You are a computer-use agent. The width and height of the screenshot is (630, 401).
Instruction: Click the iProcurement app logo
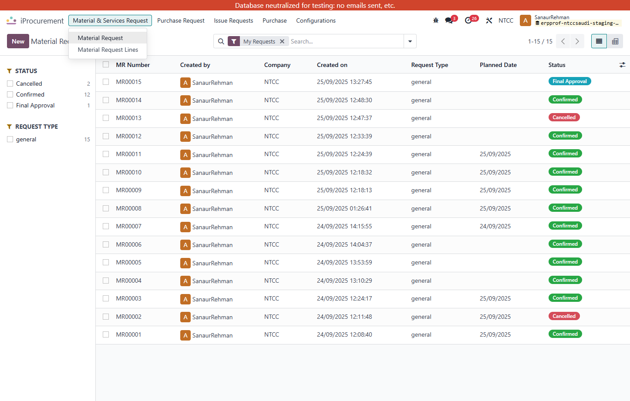pyautogui.click(x=11, y=20)
